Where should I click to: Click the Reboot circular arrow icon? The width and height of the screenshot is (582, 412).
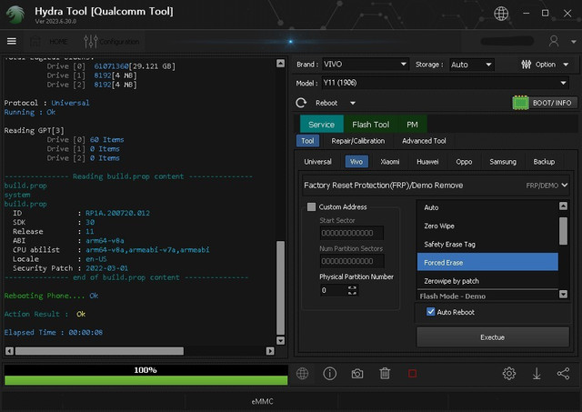(301, 103)
